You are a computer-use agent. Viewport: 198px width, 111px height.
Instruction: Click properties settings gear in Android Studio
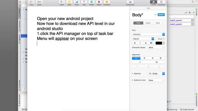(190, 13)
